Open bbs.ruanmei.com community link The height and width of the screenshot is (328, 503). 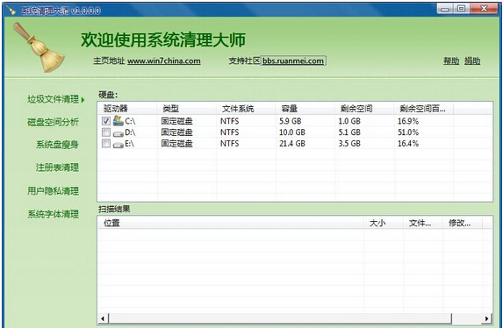[293, 61]
